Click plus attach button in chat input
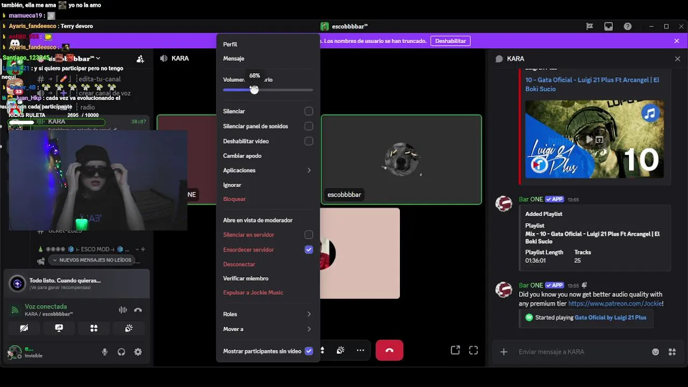 pos(504,352)
